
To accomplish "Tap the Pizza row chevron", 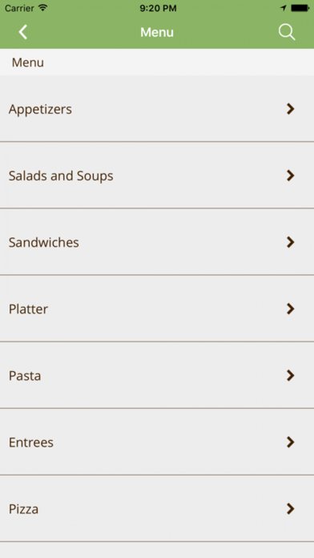I will pos(291,509).
